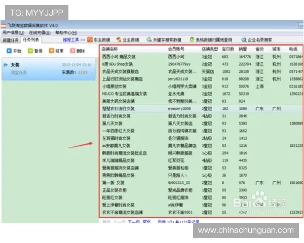Sort by 省份 column header
Viewport: 304px width, 243px height.
point(259,49)
